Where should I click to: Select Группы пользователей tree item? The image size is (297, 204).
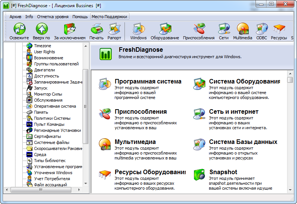pyautogui.click(x=56, y=64)
